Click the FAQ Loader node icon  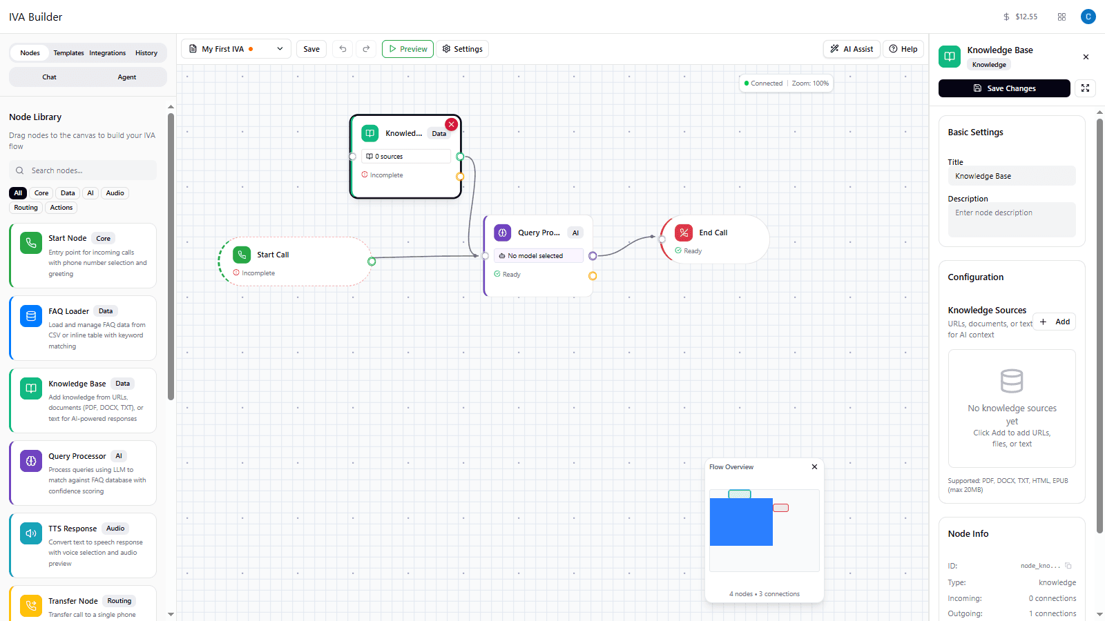click(30, 315)
